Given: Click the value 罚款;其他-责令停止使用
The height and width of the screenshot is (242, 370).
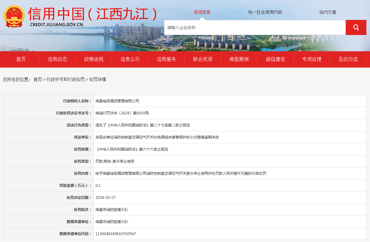Looking at the screenshot, I should [115, 161].
